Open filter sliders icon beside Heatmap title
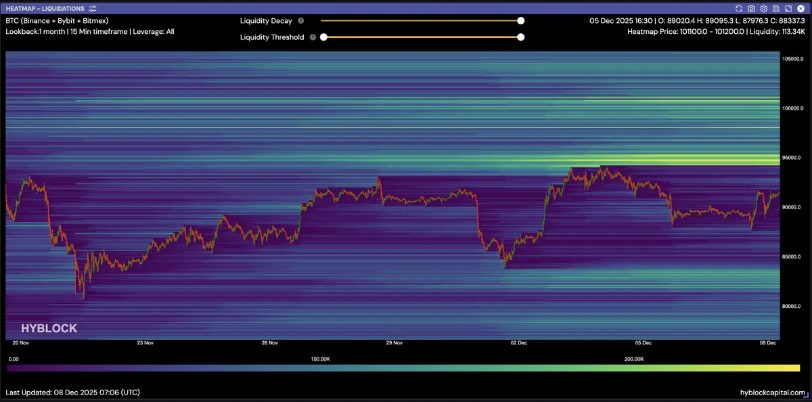812x402 pixels. click(93, 8)
